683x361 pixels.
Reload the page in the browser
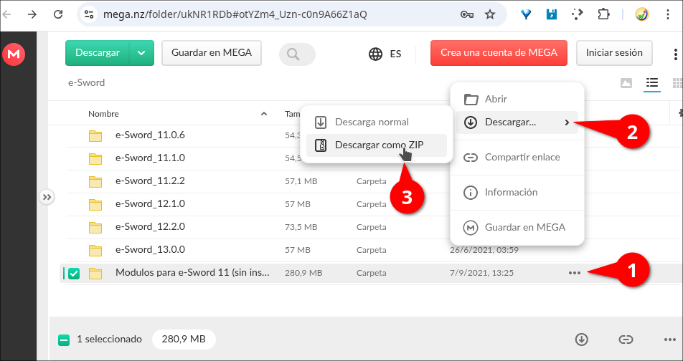[x=58, y=15]
